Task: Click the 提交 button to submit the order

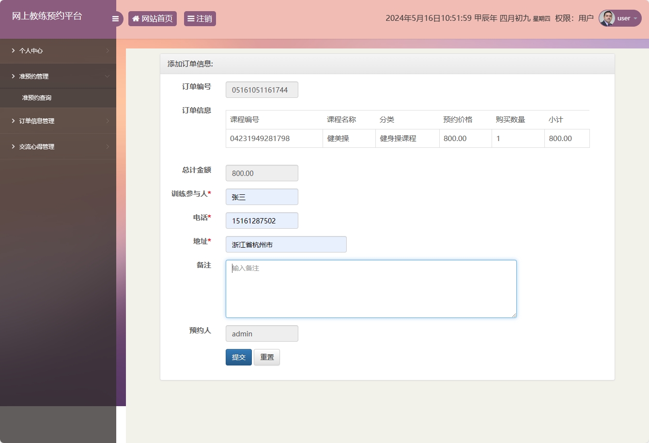Action: coord(238,356)
